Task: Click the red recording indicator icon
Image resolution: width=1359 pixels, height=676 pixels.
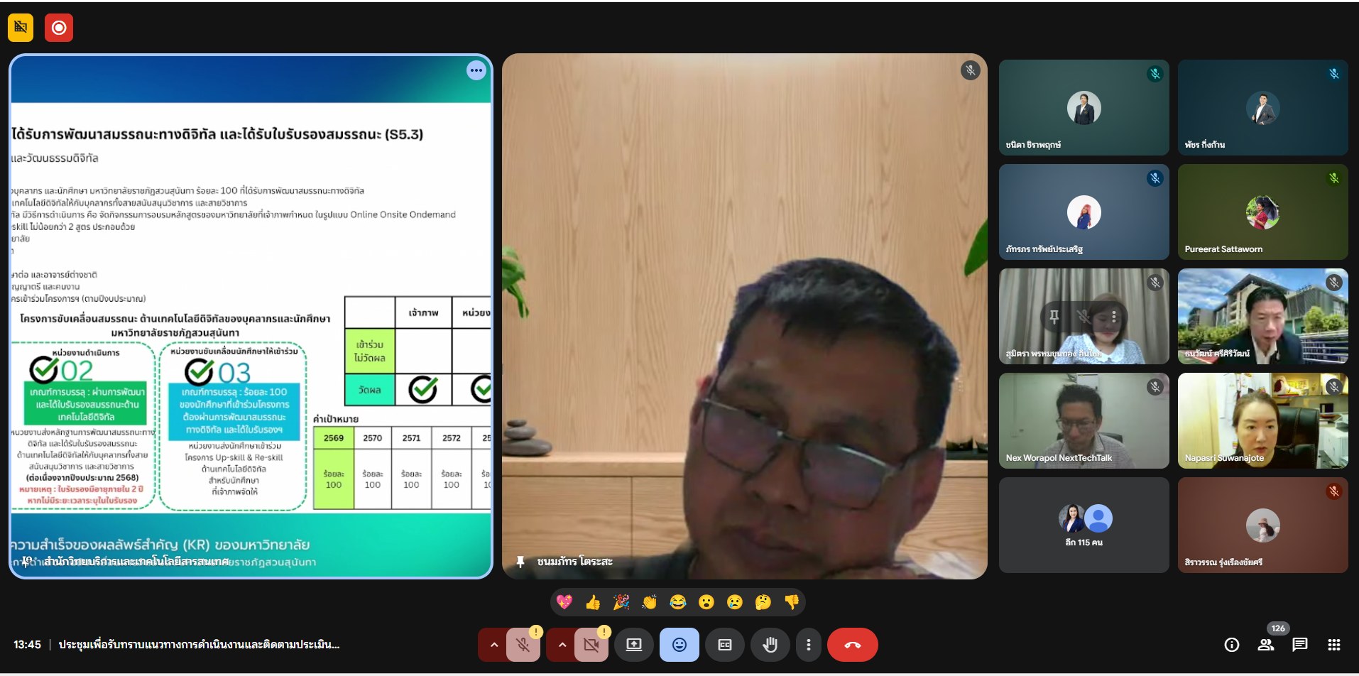Action: tap(59, 28)
